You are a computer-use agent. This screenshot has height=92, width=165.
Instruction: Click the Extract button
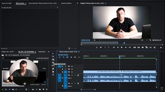(x=139, y=47)
